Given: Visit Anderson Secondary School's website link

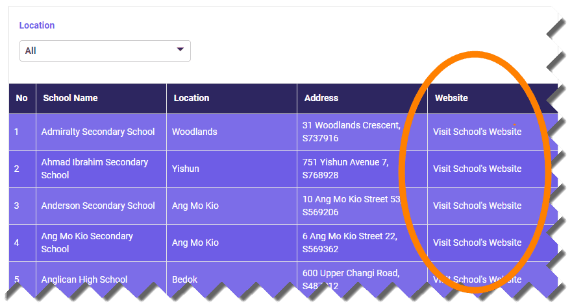Looking at the screenshot, I should (477, 206).
